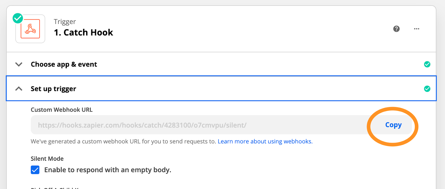The width and height of the screenshot is (445, 189).
Task: Open the help question mark icon
Action: tap(396, 29)
